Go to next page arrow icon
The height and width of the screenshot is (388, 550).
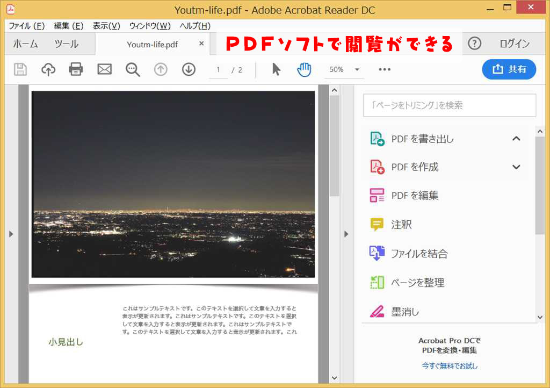pyautogui.click(x=189, y=69)
